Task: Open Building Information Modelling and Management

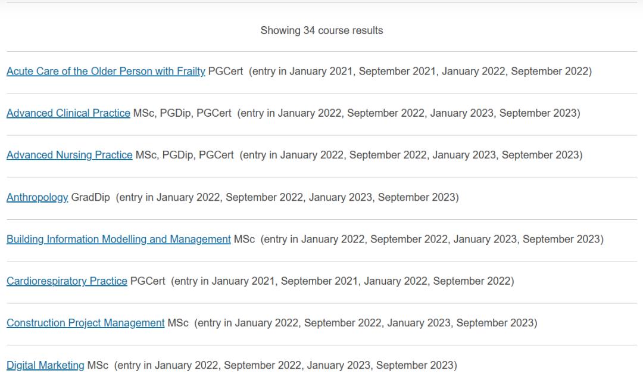Action: [x=118, y=239]
